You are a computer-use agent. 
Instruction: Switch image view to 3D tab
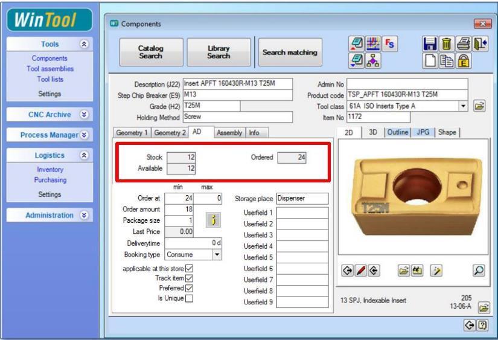point(373,132)
